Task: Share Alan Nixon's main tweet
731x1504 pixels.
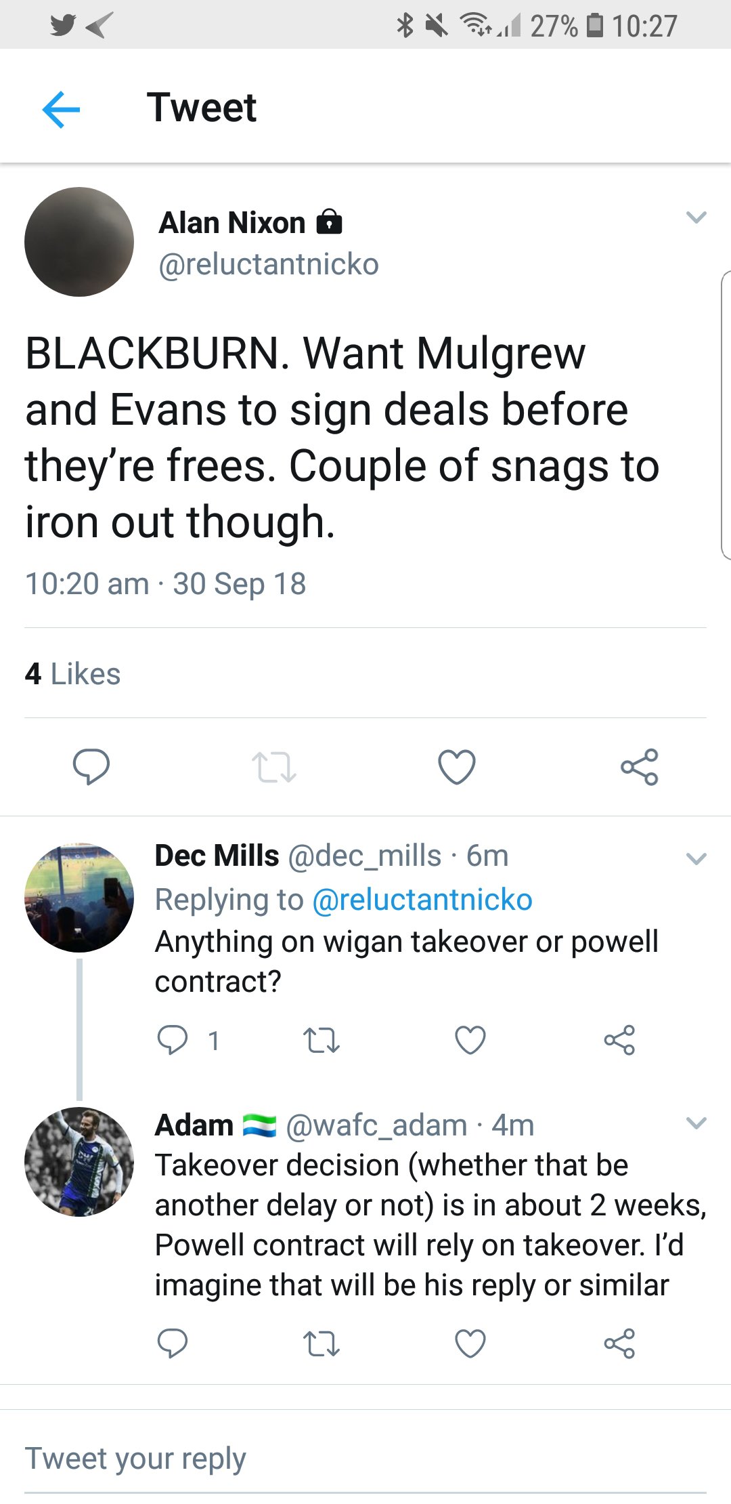Action: click(x=640, y=767)
